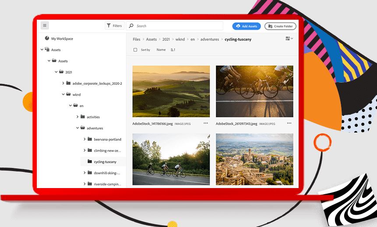Open more options for AdobeStock_141786166.jpeg

[x=206, y=123]
